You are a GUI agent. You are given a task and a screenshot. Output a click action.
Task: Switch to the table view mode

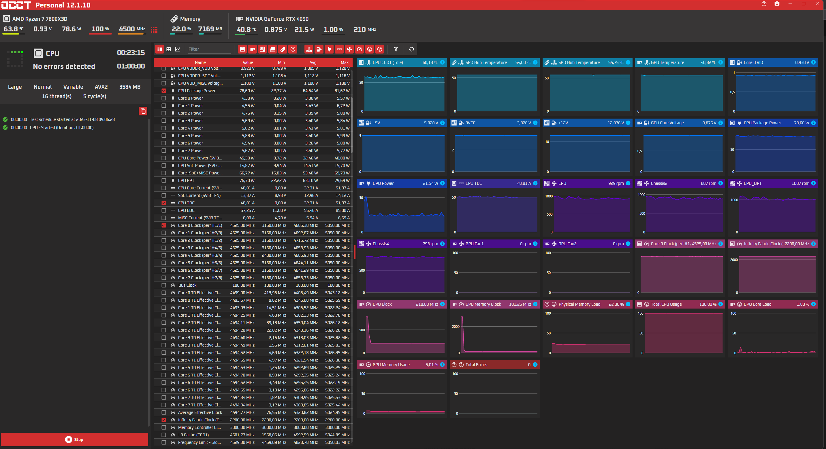169,49
